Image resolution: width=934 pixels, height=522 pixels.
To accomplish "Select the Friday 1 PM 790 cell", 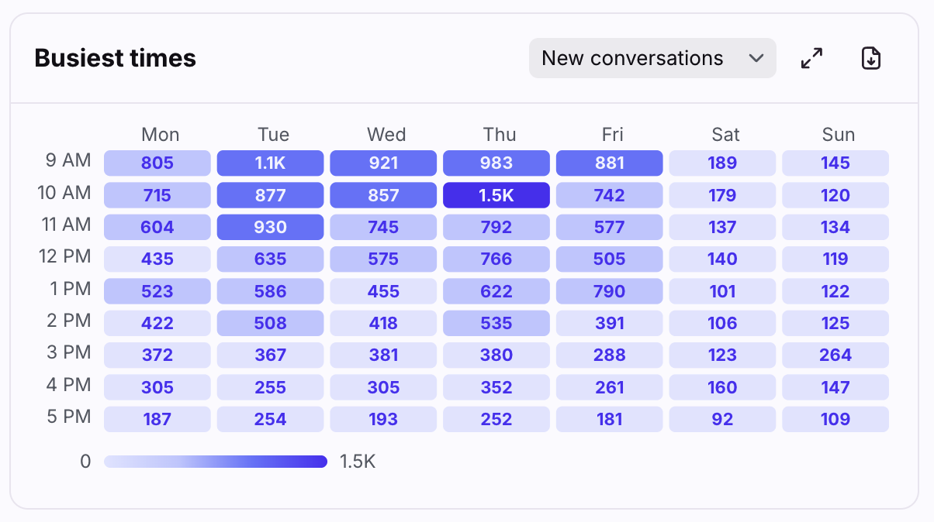I will click(x=609, y=292).
